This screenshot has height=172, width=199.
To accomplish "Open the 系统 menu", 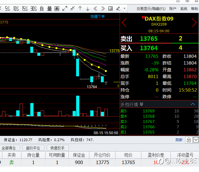I will [184, 9].
